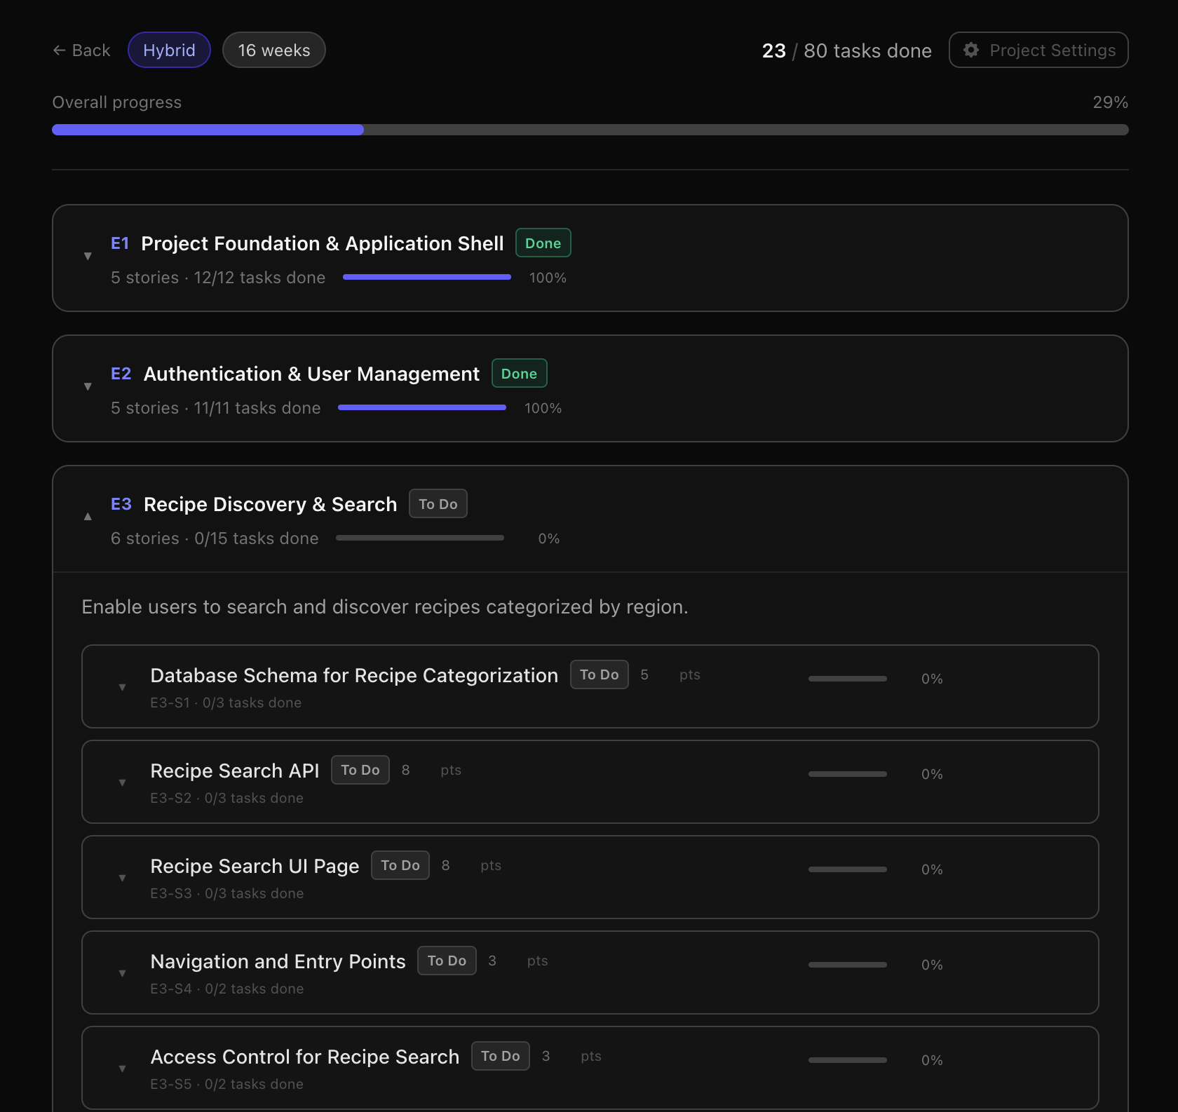
Task: Expand epic E1 Project Foundation triangle
Action: 88,256
